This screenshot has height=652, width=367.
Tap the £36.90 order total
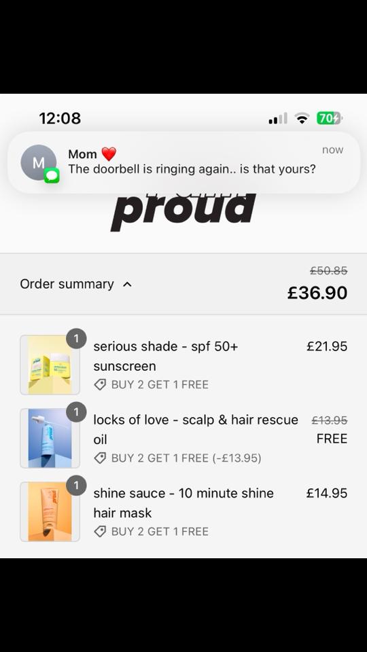(x=317, y=293)
